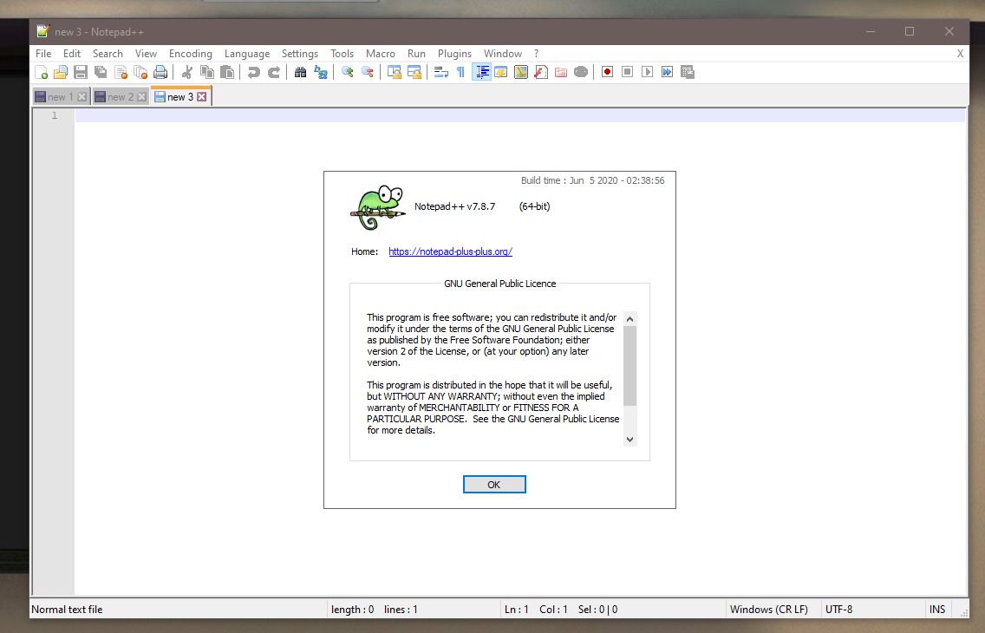
Task: Click Save Current Recorded Macro icon
Action: coord(688,72)
